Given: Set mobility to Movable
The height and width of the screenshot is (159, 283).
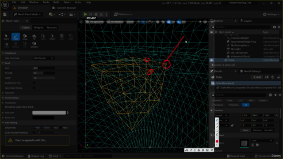Looking at the screenshot, I should tap(268, 130).
